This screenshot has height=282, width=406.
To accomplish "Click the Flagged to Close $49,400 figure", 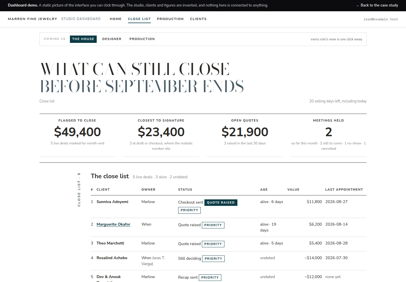I will click(78, 132).
